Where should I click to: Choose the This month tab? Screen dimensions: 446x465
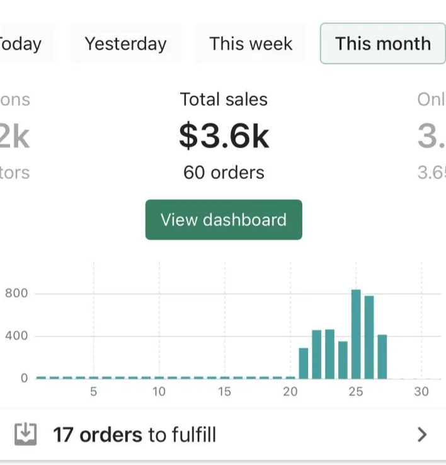point(383,43)
